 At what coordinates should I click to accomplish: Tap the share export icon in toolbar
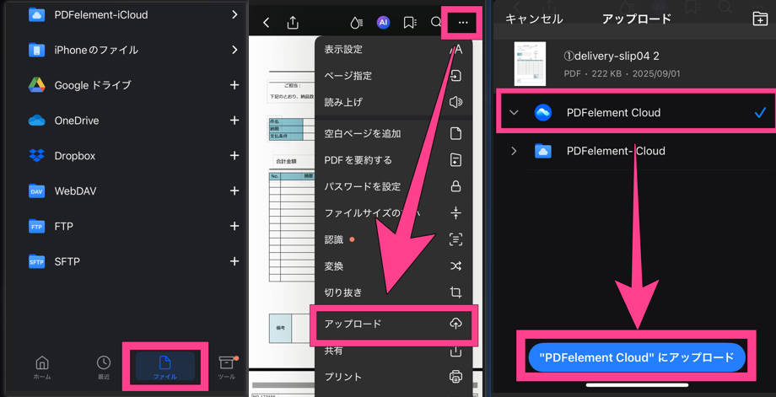[293, 23]
